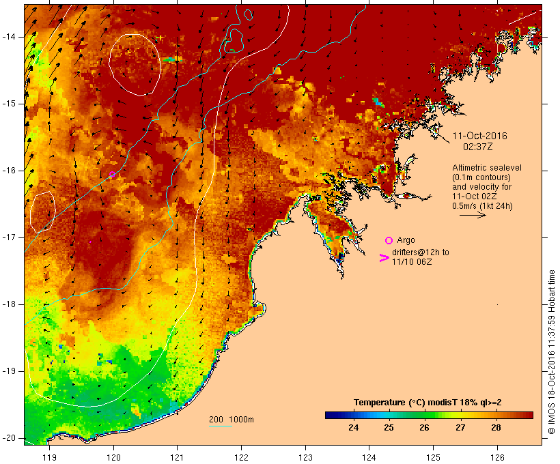The height and width of the screenshot is (464, 560).
Task: Click the velocity scale arrow in legend
Action: tap(473, 215)
